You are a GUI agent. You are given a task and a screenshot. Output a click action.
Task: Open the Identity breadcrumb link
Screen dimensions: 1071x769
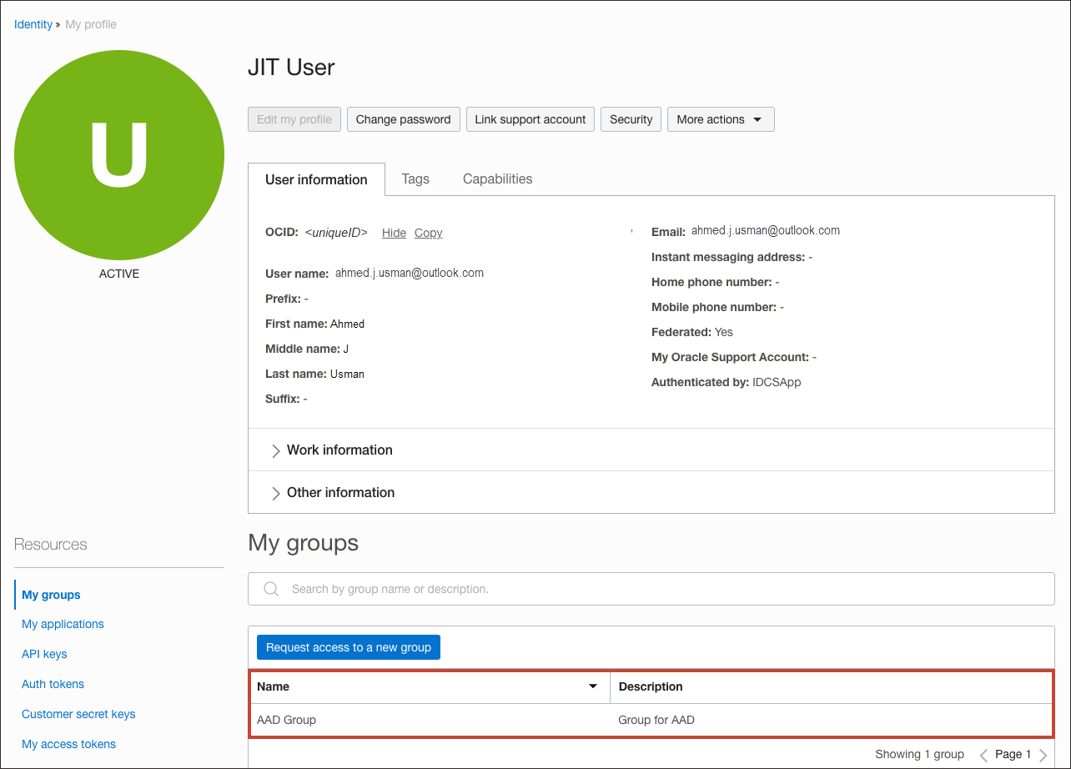coord(33,24)
